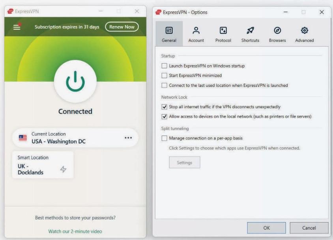Click the Current Location USA - Washington DC bar
Viewport: 333px width, 240px height.
[x=75, y=138]
